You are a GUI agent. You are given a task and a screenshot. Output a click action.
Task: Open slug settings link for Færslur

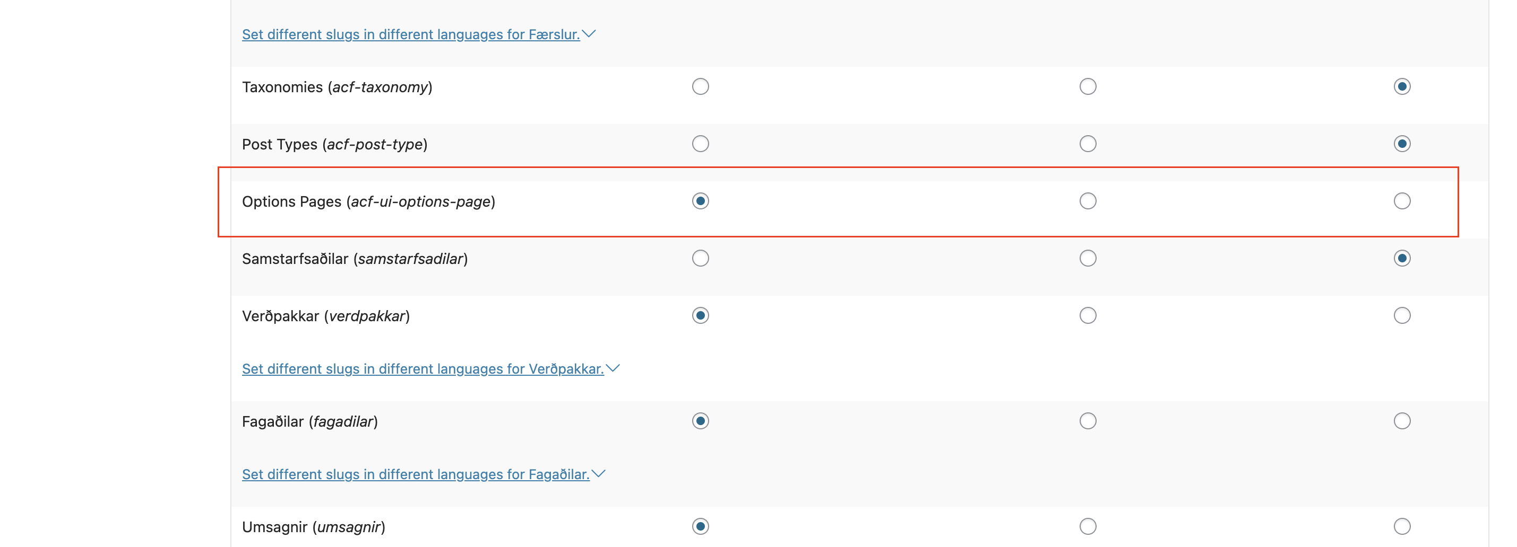[411, 34]
